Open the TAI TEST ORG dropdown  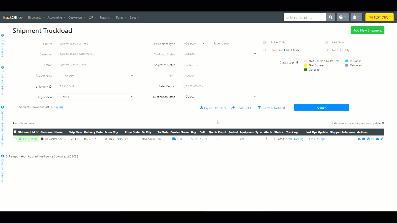[379, 17]
